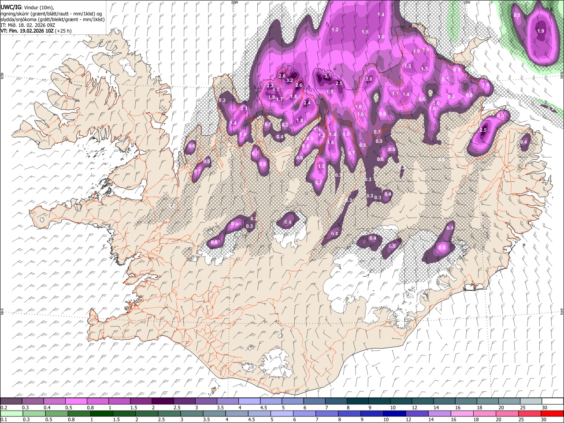Click the 'IT: Mið. 18. 02. 2026 09Z' line

pyautogui.click(x=27, y=25)
